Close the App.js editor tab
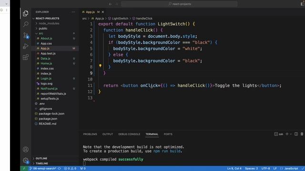Image resolution: width=305 pixels, height=171 pixels. point(103,12)
